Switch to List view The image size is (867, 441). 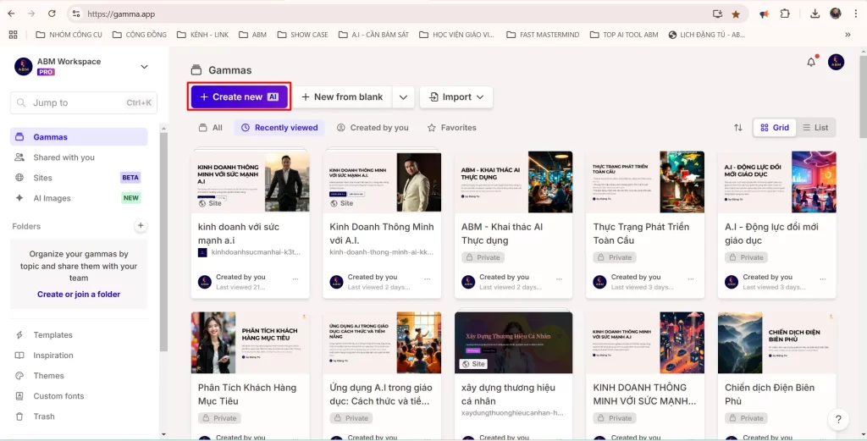[815, 128]
